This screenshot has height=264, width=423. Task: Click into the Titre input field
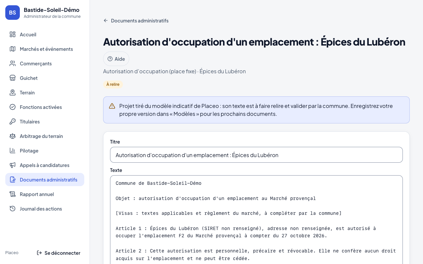point(256,155)
